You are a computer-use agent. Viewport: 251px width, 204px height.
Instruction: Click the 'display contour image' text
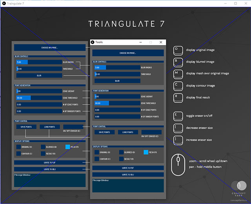pyautogui.click(x=200, y=86)
